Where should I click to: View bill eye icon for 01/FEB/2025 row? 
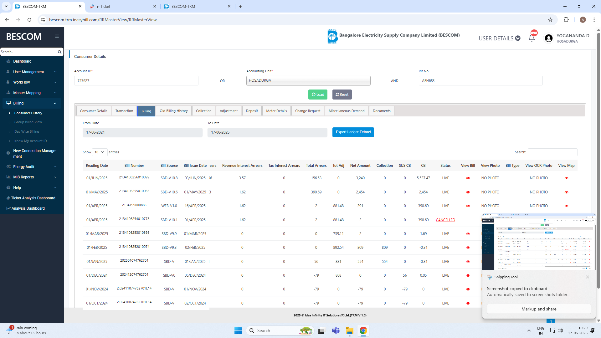(468, 248)
